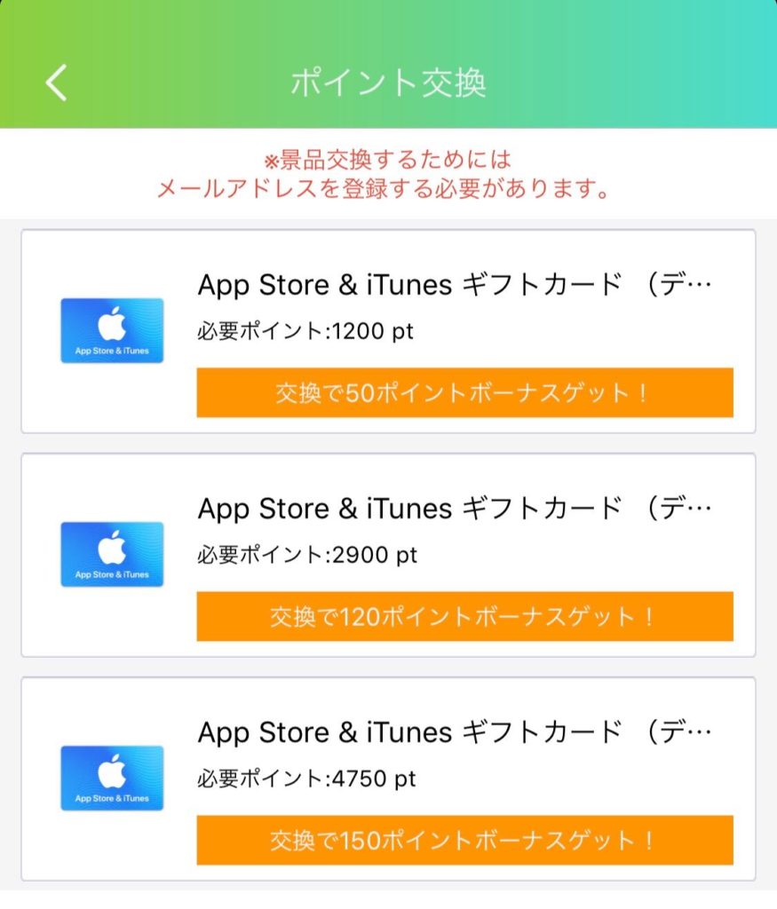Select third App Store & iTunes card title
The height and width of the screenshot is (909, 777).
(455, 732)
